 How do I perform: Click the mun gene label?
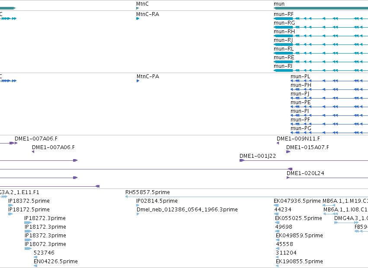(x=279, y=4)
